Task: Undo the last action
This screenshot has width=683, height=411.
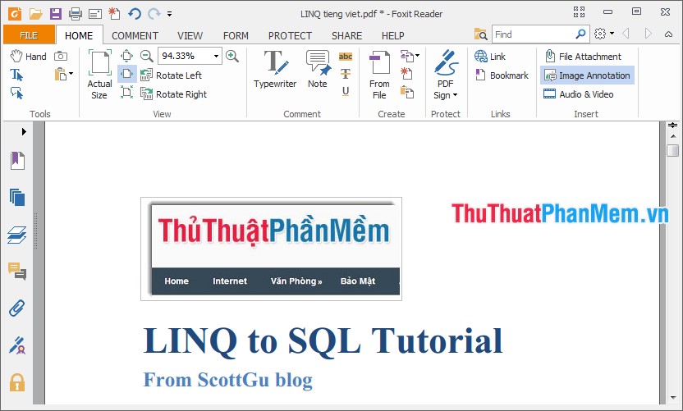Action: [135, 14]
